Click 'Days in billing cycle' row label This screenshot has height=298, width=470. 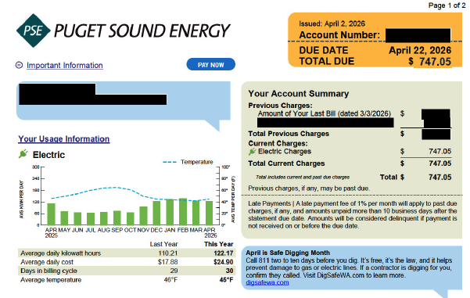pos(48,271)
